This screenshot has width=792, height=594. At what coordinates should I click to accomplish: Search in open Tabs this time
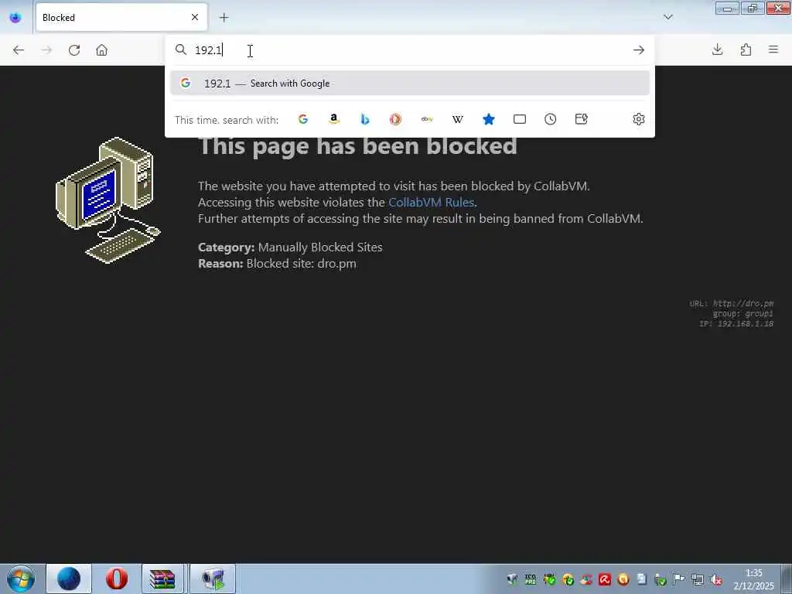[x=519, y=119]
